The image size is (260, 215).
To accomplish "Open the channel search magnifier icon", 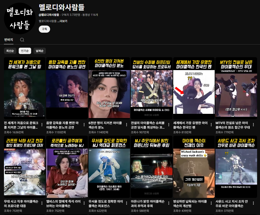I will point(22,40).
